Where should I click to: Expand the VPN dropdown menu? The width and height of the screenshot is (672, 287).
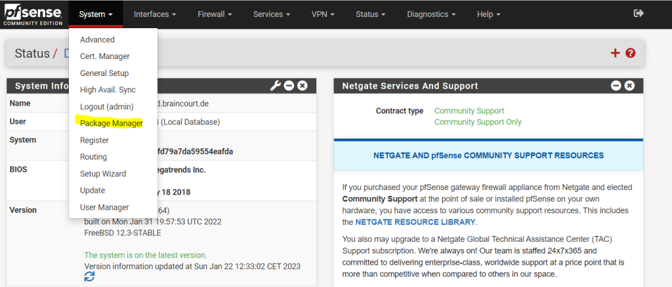point(323,14)
